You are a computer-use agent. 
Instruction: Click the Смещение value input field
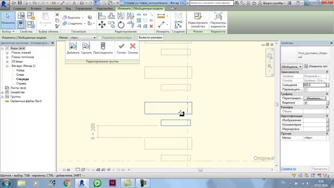pos(314,85)
